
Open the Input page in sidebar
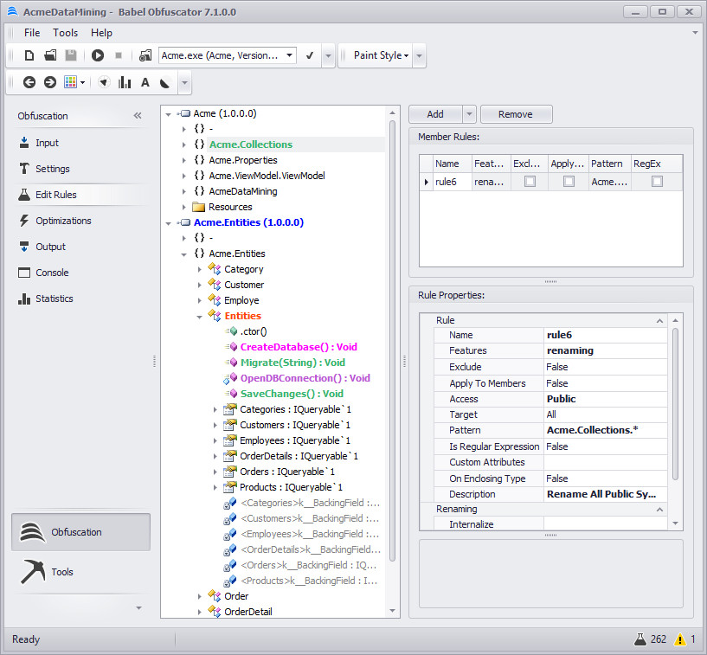coord(47,143)
